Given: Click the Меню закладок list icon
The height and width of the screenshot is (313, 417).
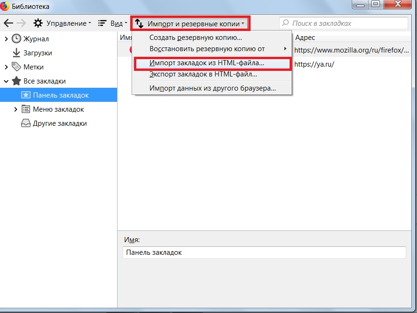Looking at the screenshot, I should (26, 109).
